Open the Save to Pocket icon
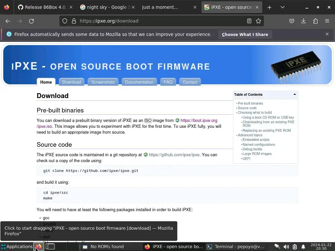Viewport: 335px width, 251px height. tap(292, 21)
